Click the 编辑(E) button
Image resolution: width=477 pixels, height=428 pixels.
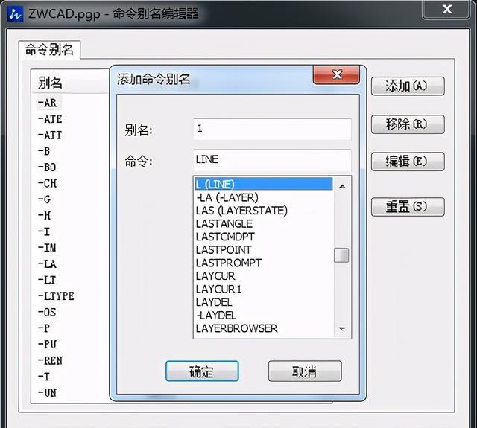408,162
